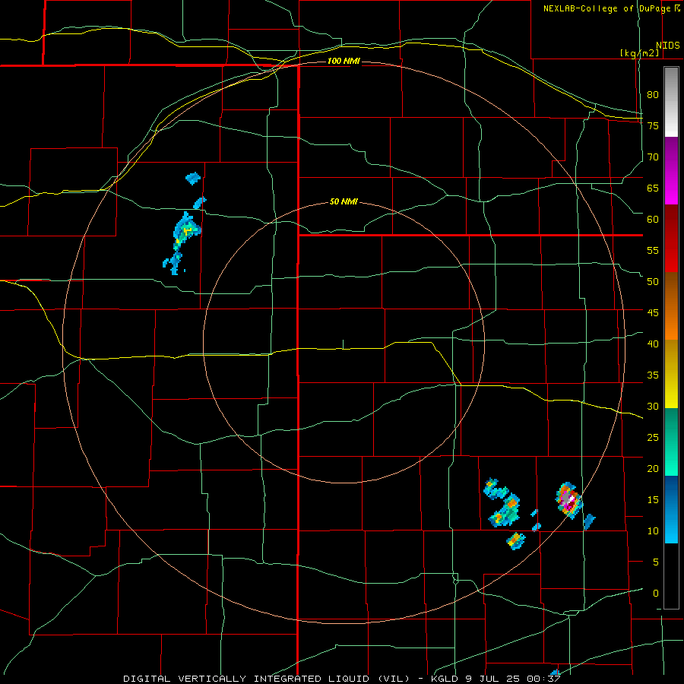Viewport: 684px width, 684px height.
Task: Pick the brown-orange segment of the color bar
Action: coord(671,306)
